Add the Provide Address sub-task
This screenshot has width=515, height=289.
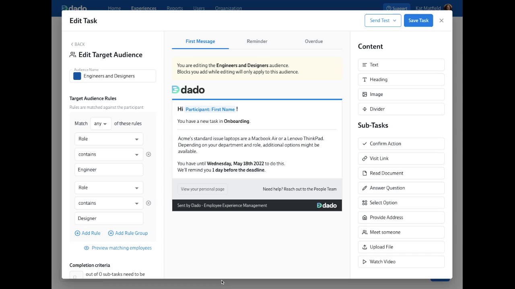point(401,218)
